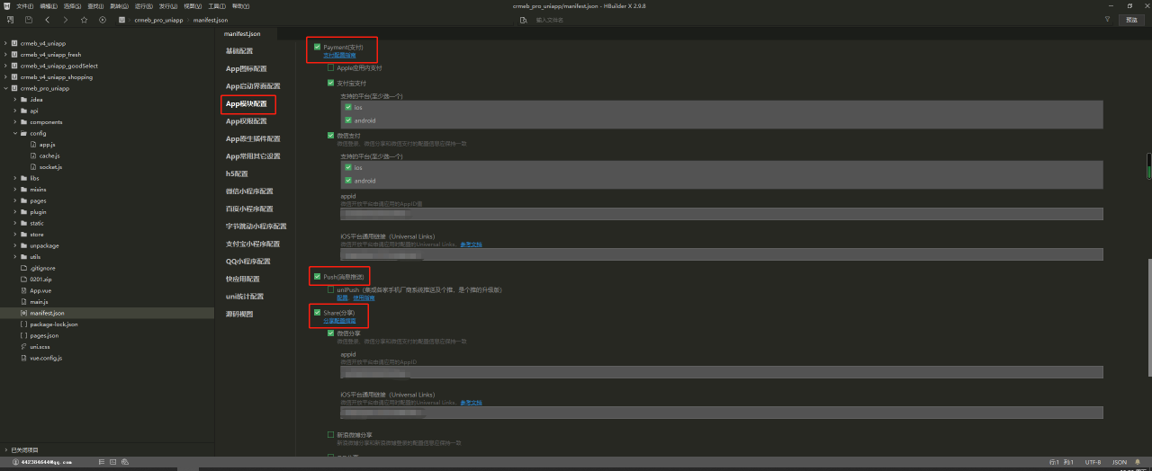Click the file search icon beside the input
1152x471 pixels.
point(523,19)
